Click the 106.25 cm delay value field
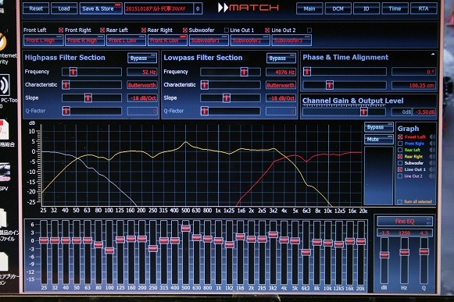The height and width of the screenshot is (302, 454). [x=413, y=85]
